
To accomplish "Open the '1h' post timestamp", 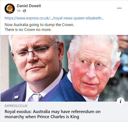I will [19, 11].
